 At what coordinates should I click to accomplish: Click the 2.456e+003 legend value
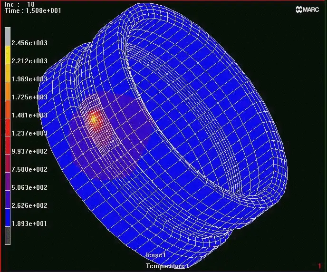pyautogui.click(x=29, y=43)
